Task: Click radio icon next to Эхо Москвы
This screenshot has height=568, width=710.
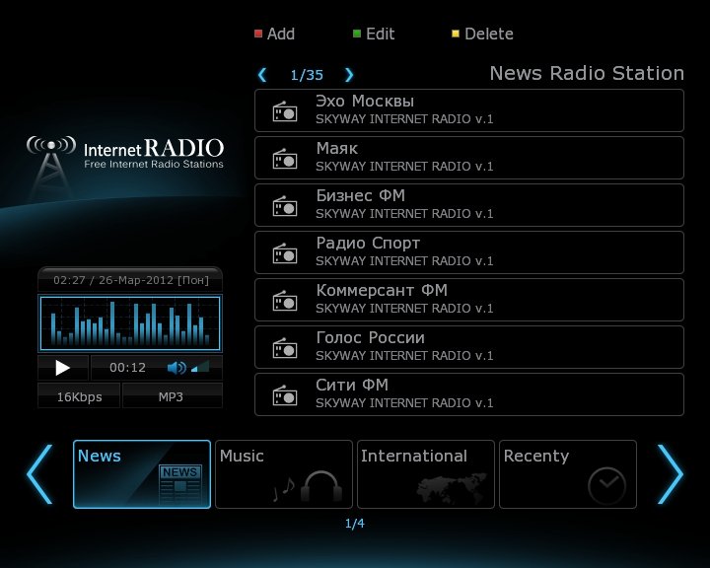Action: tap(285, 111)
